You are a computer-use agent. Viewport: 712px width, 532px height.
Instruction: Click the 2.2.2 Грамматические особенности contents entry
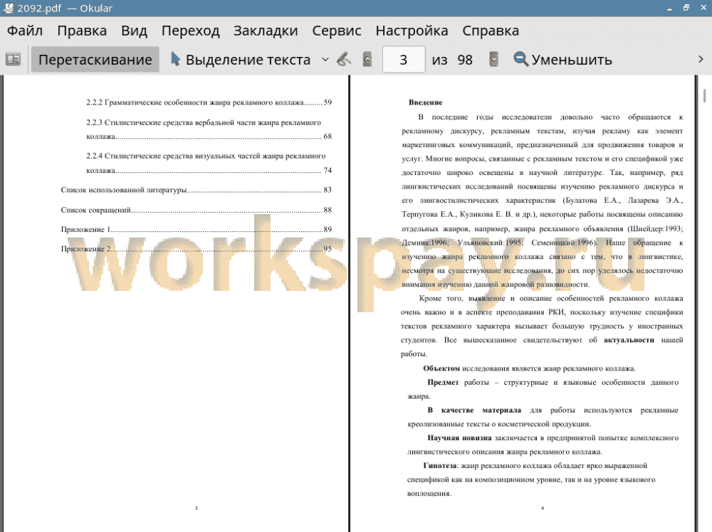tap(209, 102)
